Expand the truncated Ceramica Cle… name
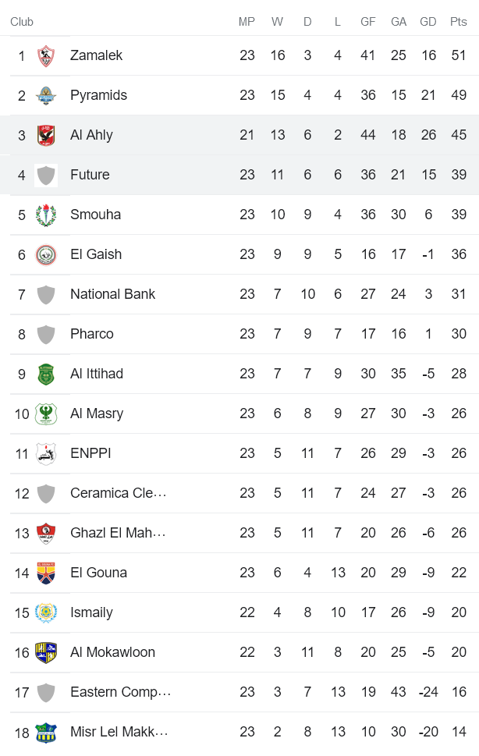 [119, 493]
